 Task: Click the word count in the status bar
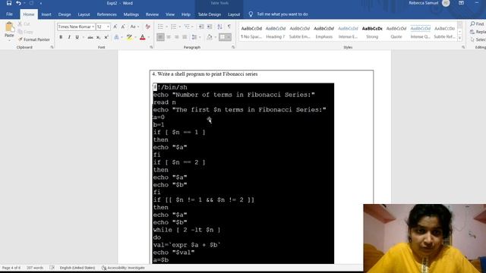click(35, 268)
